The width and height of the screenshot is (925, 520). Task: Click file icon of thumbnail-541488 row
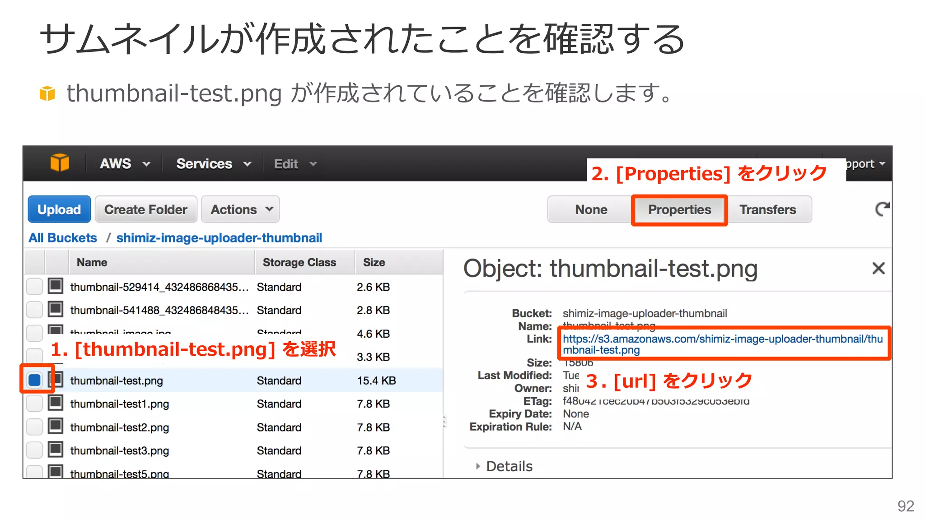56,309
